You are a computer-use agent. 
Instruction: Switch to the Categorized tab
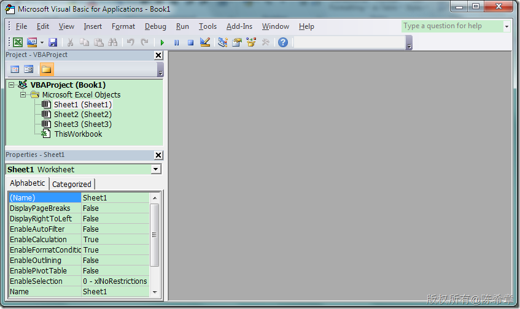[72, 184]
